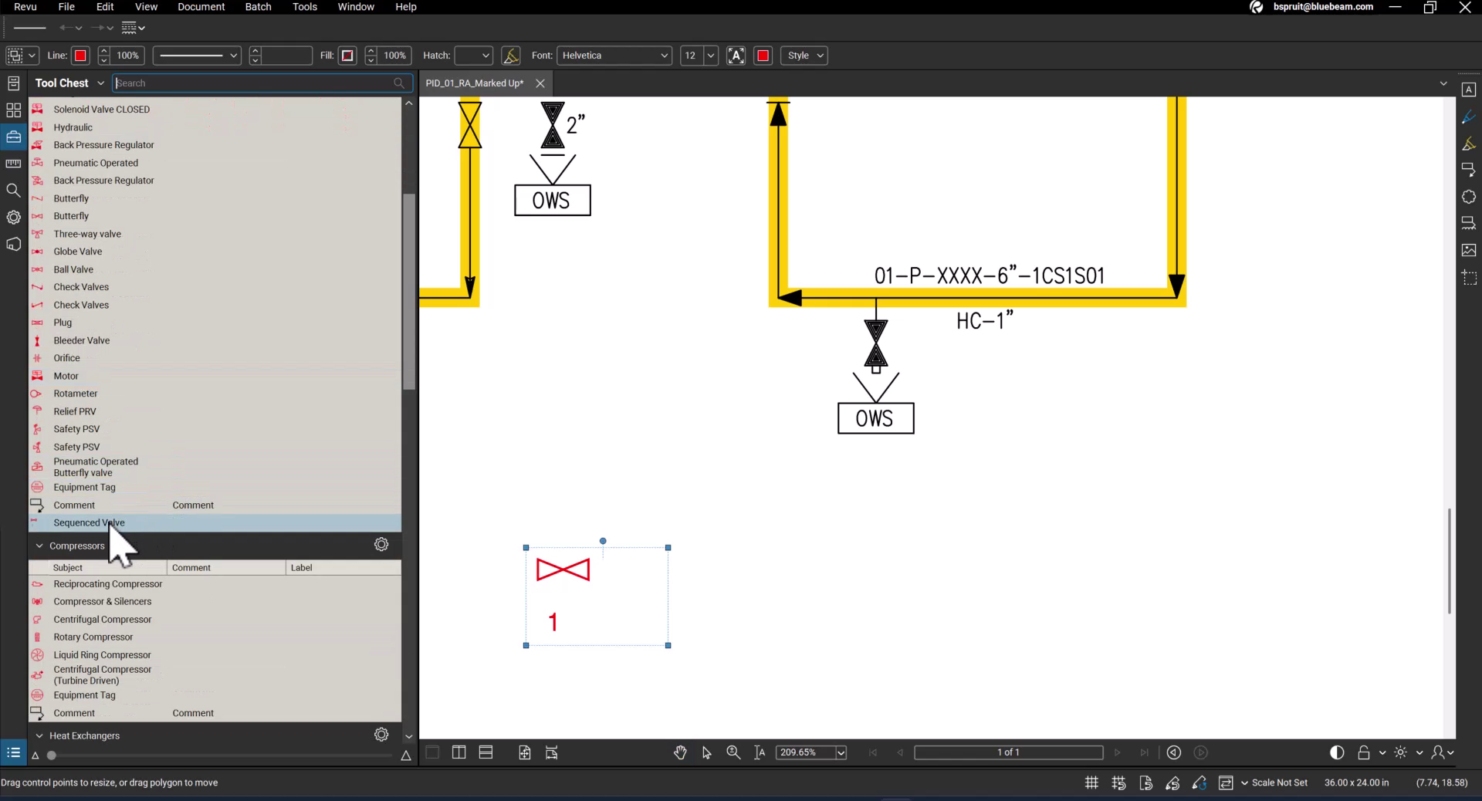Select the Polygon markup tool in the right sidebar
This screenshot has width=1482, height=801.
[x=1469, y=197]
